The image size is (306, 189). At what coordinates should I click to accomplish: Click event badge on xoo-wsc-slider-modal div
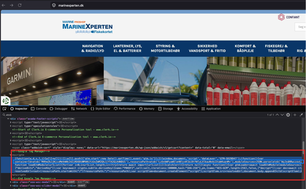(82, 185)
